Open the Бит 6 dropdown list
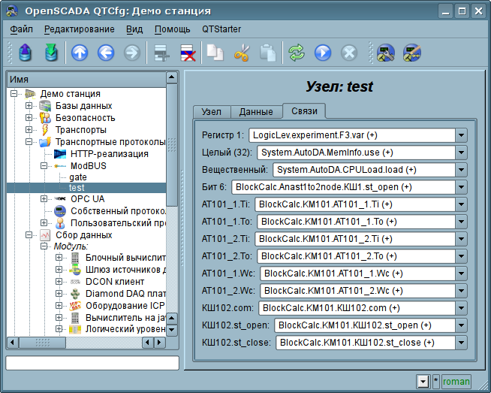Screen dimensions: 491x393 point(462,187)
